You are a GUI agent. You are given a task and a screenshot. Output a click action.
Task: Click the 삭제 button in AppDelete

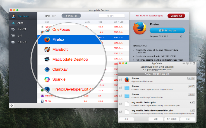[188, 119]
